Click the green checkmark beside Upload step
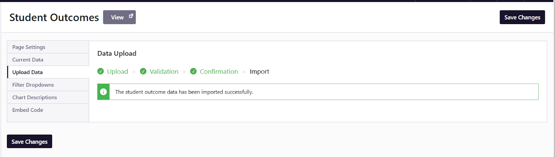 [101, 71]
